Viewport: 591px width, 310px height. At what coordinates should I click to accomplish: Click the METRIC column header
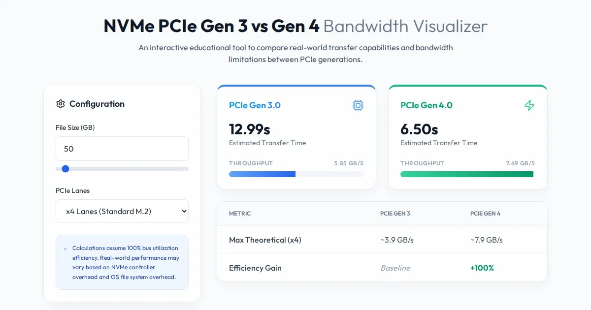click(240, 214)
